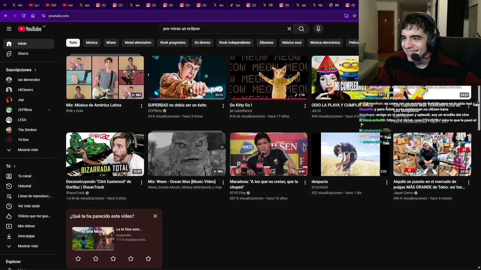Start voice search with the microphone
Viewport: 481px width, 270px height.
click(x=318, y=29)
